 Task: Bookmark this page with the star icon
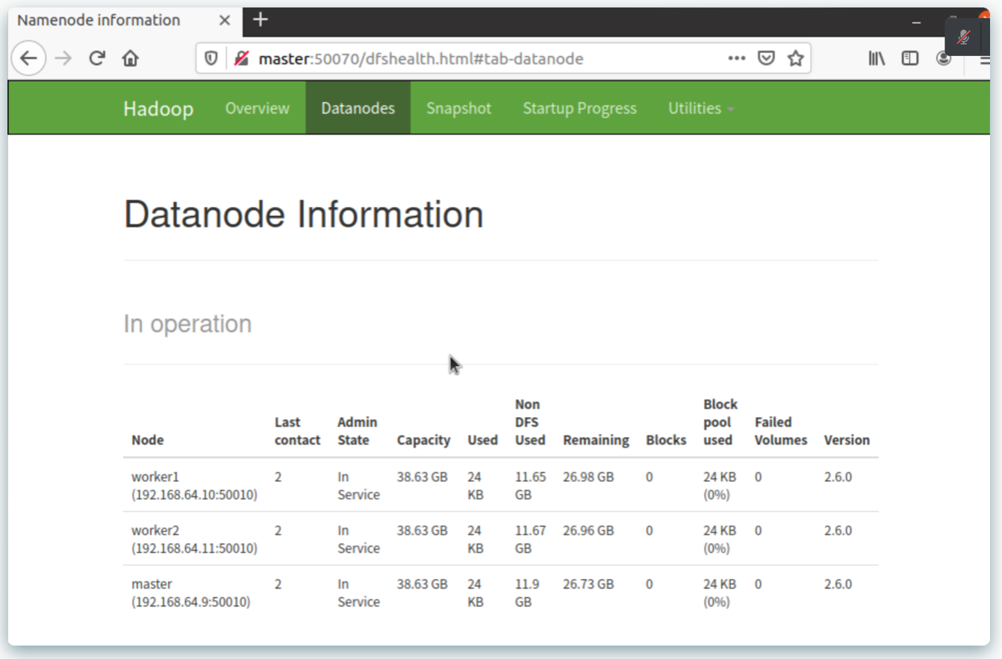796,58
